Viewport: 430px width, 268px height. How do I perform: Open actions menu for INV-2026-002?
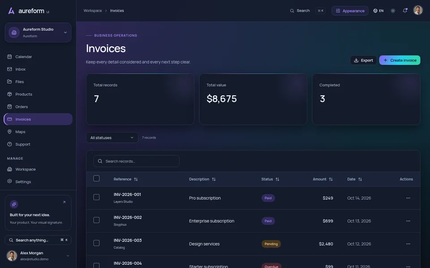[408, 221]
